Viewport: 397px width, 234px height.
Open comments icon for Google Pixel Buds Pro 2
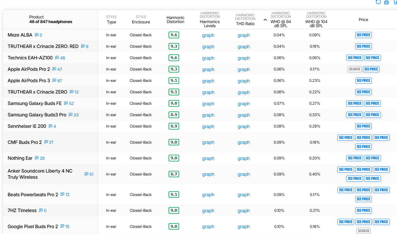(x=62, y=226)
